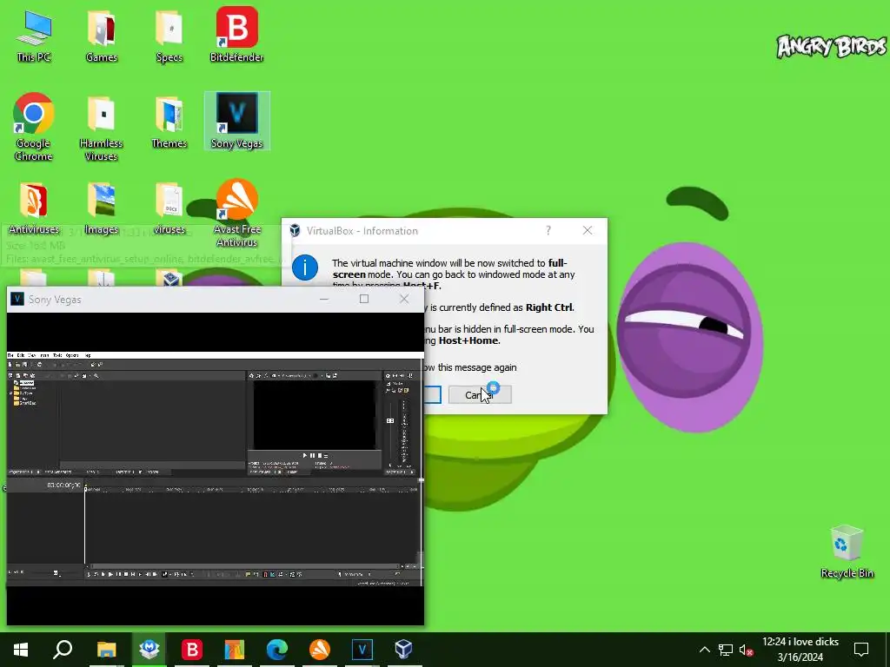The width and height of the screenshot is (890, 667).
Task: Switch to Bitdefender on the taskbar
Action: coord(192,650)
